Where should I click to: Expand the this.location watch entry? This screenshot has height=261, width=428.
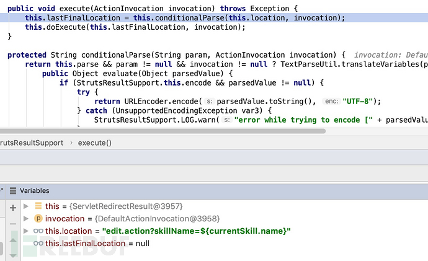[x=26, y=231]
